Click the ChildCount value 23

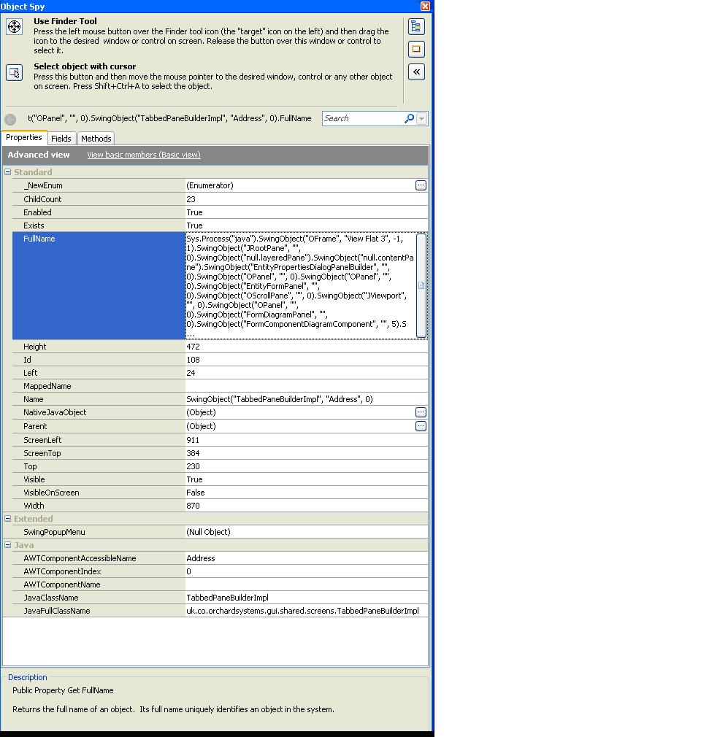click(x=191, y=198)
